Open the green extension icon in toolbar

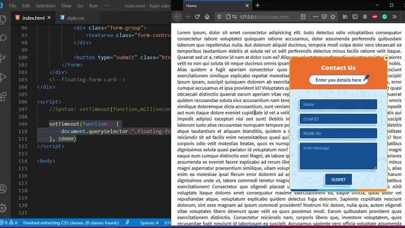coord(385,17)
